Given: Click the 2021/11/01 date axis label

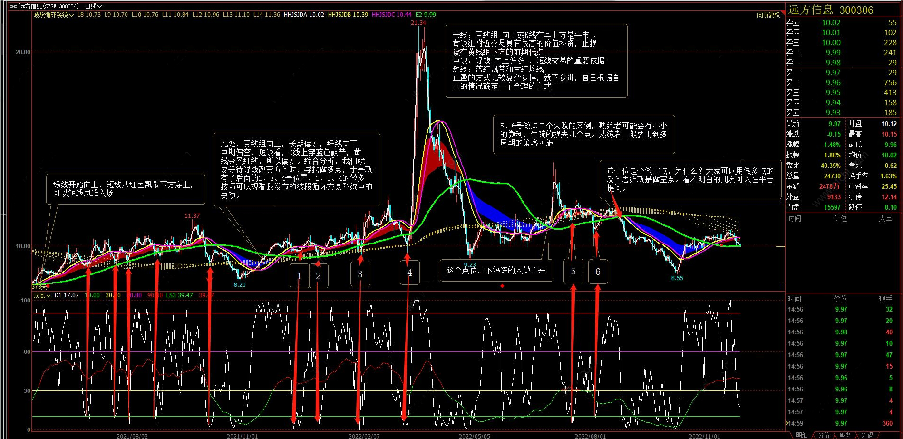Looking at the screenshot, I should click(243, 436).
